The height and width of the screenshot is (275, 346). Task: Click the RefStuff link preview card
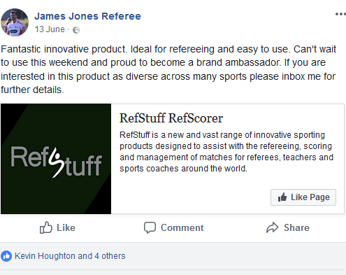pyautogui.click(x=173, y=159)
